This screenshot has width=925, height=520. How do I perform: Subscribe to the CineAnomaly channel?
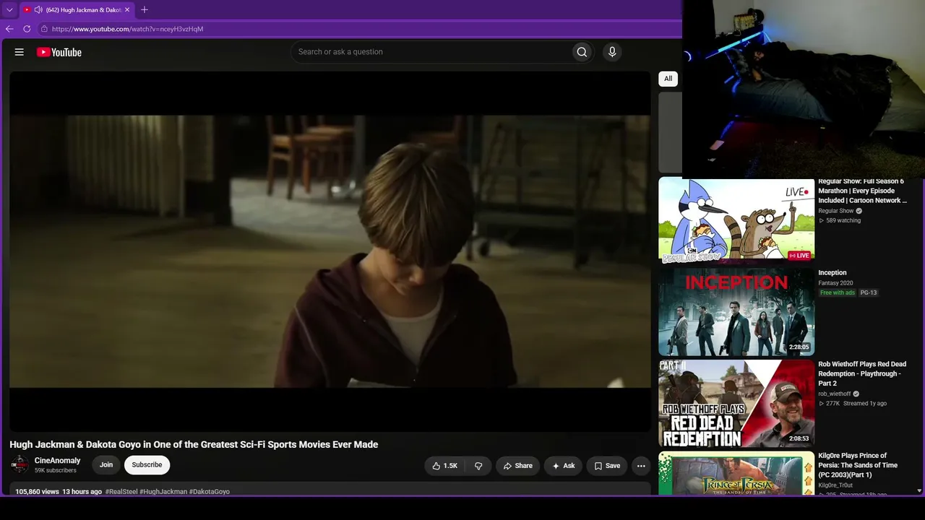(147, 465)
